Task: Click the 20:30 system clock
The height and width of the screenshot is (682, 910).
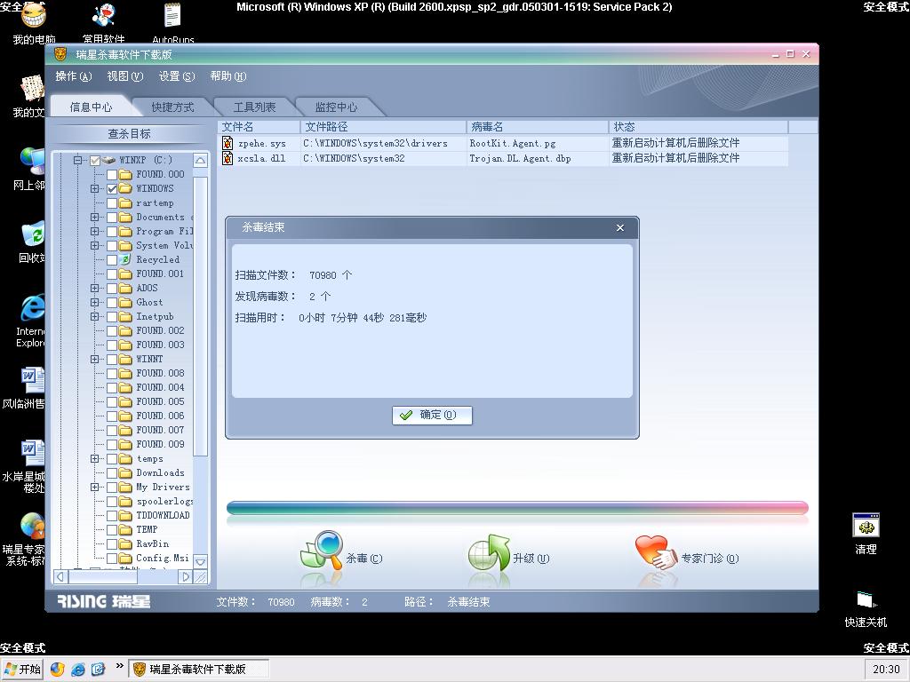Action: pyautogui.click(x=886, y=670)
